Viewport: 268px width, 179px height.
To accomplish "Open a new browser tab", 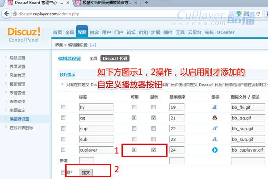I will [x=146, y=3].
